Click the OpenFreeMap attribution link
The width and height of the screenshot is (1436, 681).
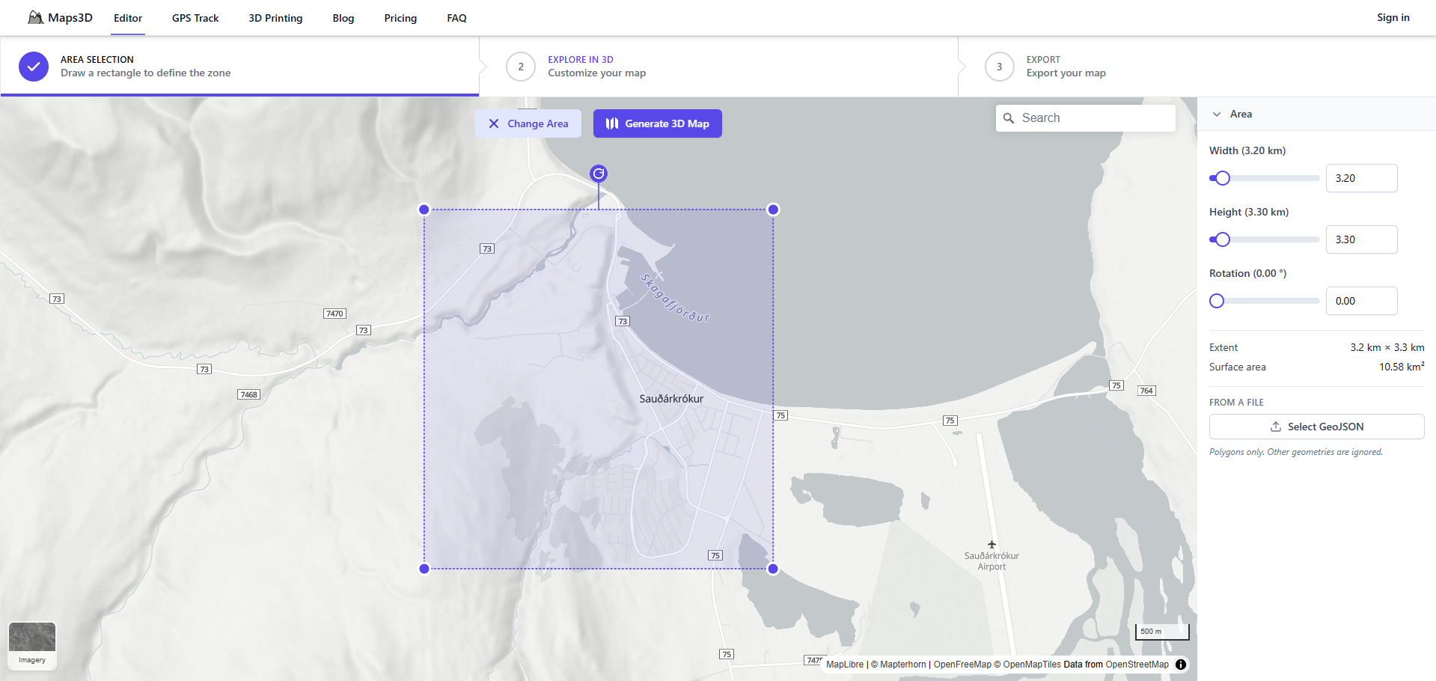962,665
